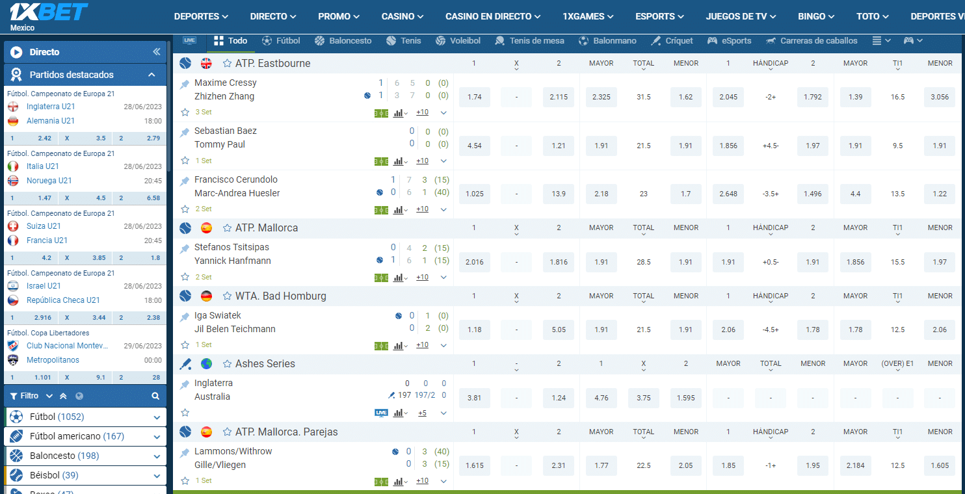This screenshot has width=965, height=494.
Task: Open +10 more markets for Lammons/Withrow
Action: pos(422,481)
